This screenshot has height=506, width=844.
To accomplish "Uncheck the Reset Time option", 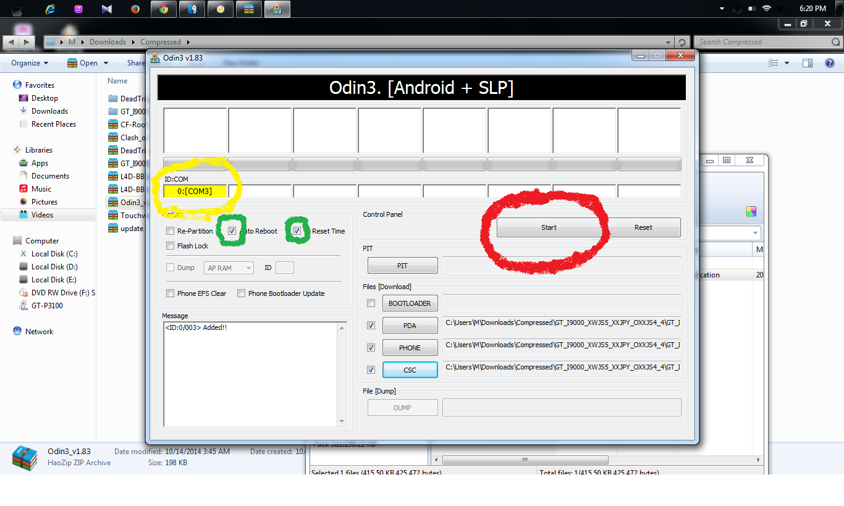I will point(297,231).
